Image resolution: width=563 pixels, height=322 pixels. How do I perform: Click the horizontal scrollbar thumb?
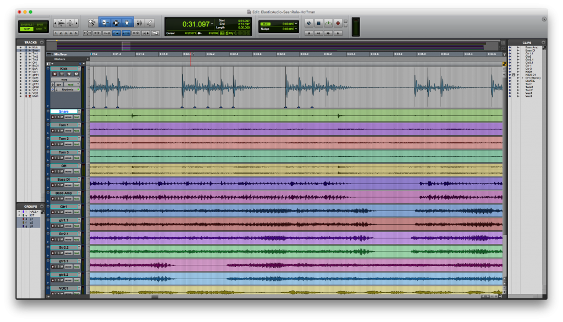(154, 297)
